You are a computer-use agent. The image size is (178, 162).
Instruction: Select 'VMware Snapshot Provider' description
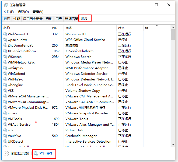[x=87, y=113]
